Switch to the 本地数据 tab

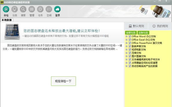[x=7, y=20]
